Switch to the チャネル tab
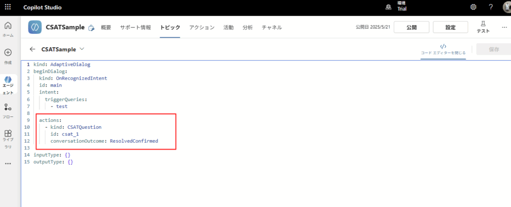The width and height of the screenshot is (511, 207). 272,28
